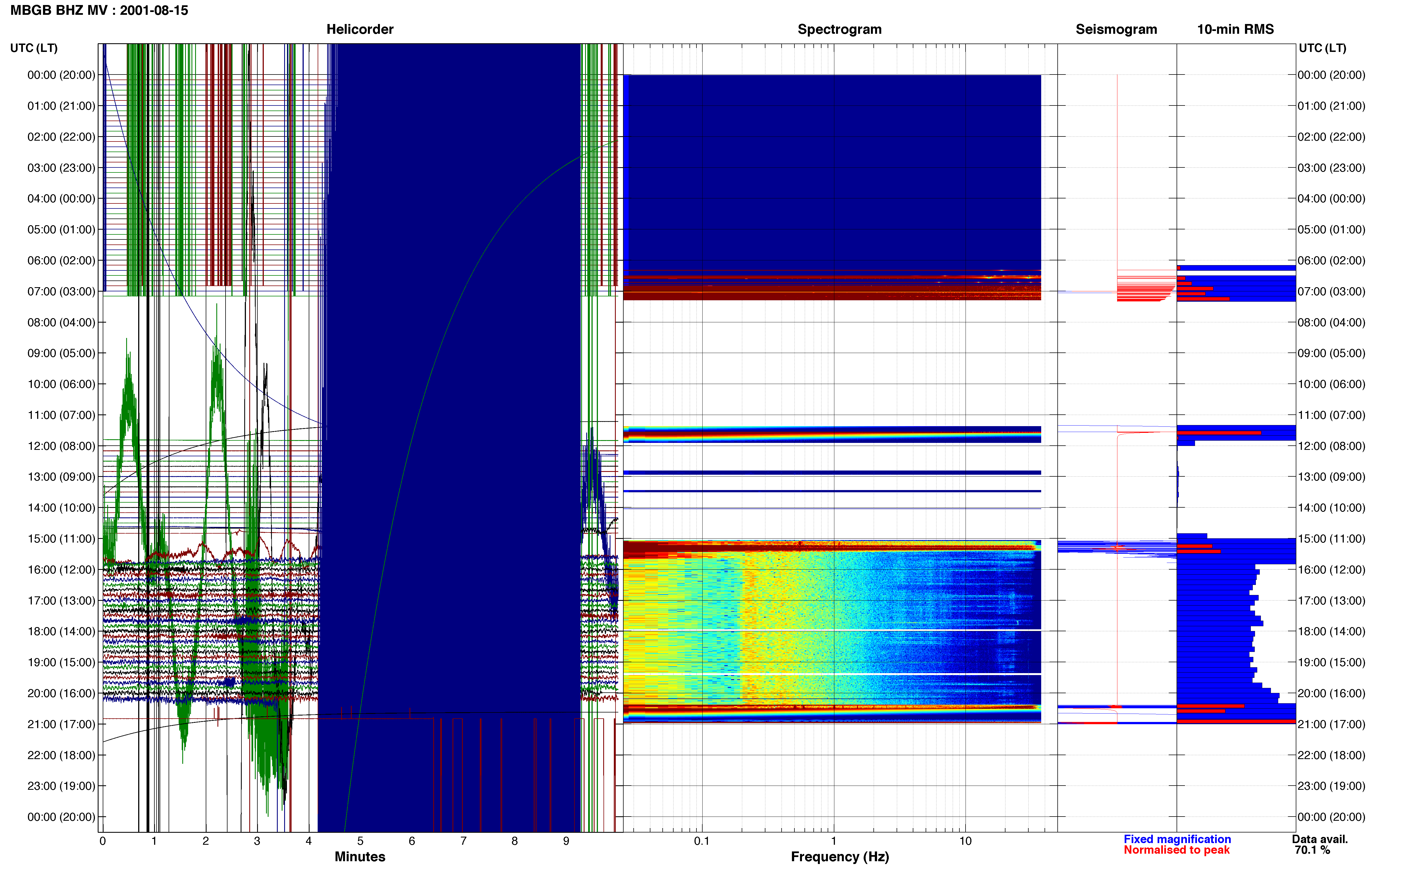Image resolution: width=1401 pixels, height=876 pixels.
Task: Select tick label 6 on the Minutes axis
Action: point(412,841)
